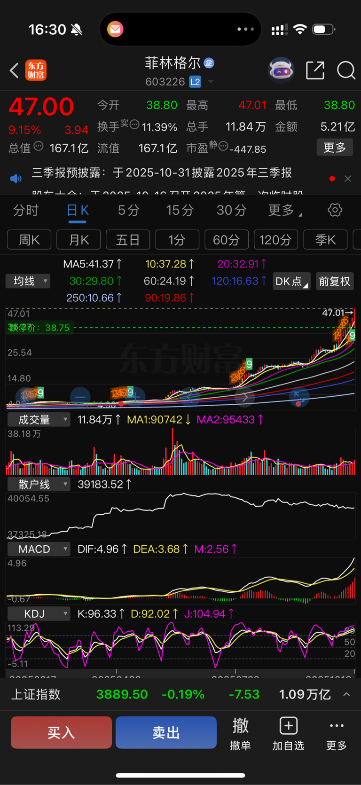Open the 均线 indicator dropdown
Screen dimensions: 361x785
[x=28, y=281]
